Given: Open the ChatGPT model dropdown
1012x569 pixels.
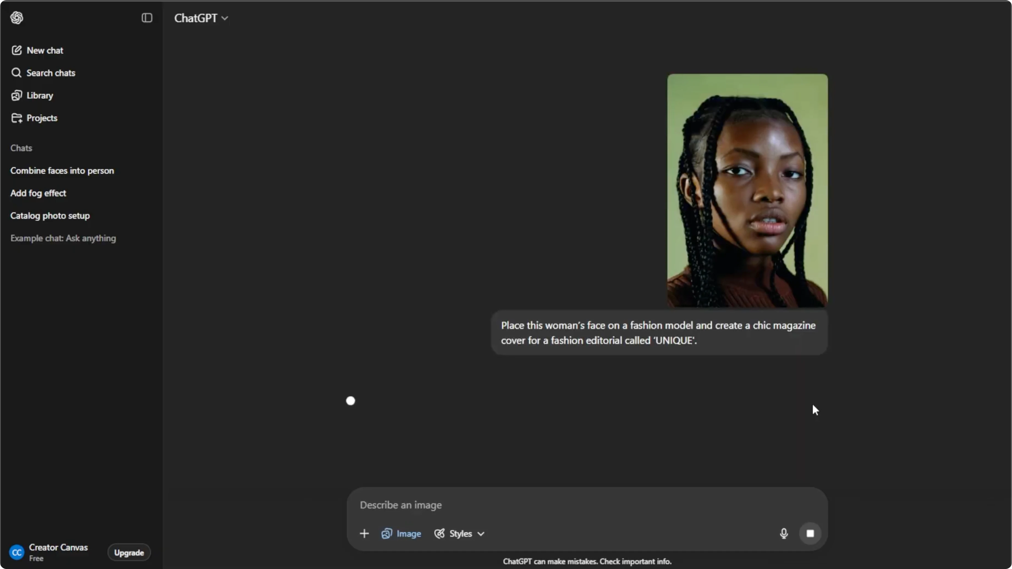Looking at the screenshot, I should coord(201,18).
